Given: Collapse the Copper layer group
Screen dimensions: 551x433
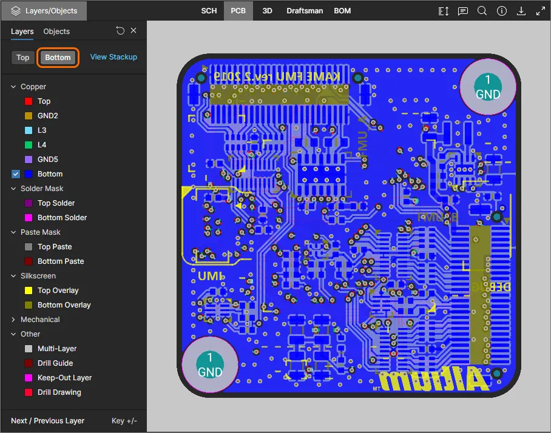Looking at the screenshot, I should (x=14, y=87).
